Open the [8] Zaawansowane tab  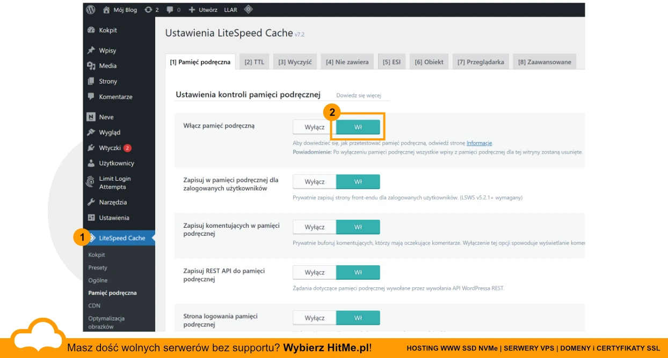coord(544,62)
